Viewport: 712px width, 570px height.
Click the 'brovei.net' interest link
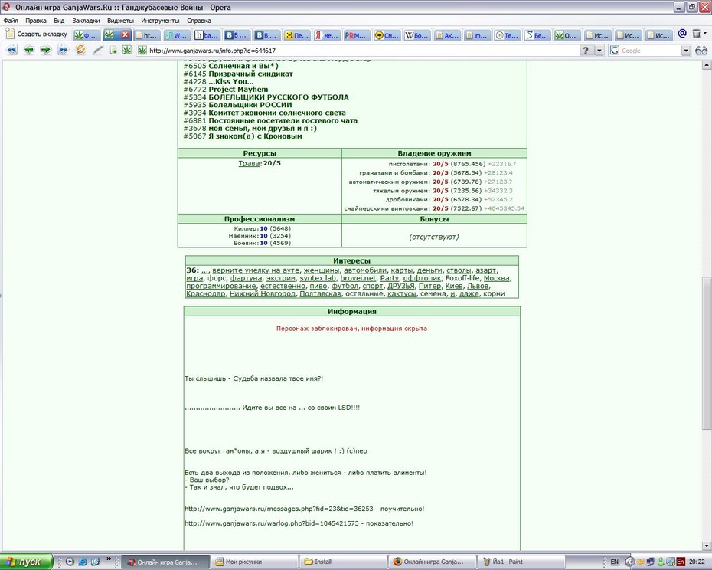point(358,278)
